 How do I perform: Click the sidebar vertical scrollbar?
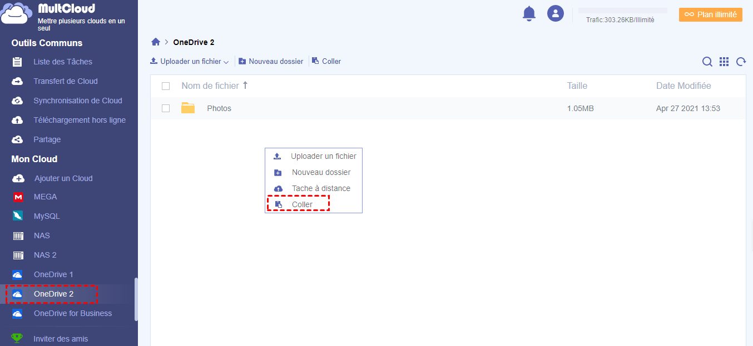click(136, 299)
